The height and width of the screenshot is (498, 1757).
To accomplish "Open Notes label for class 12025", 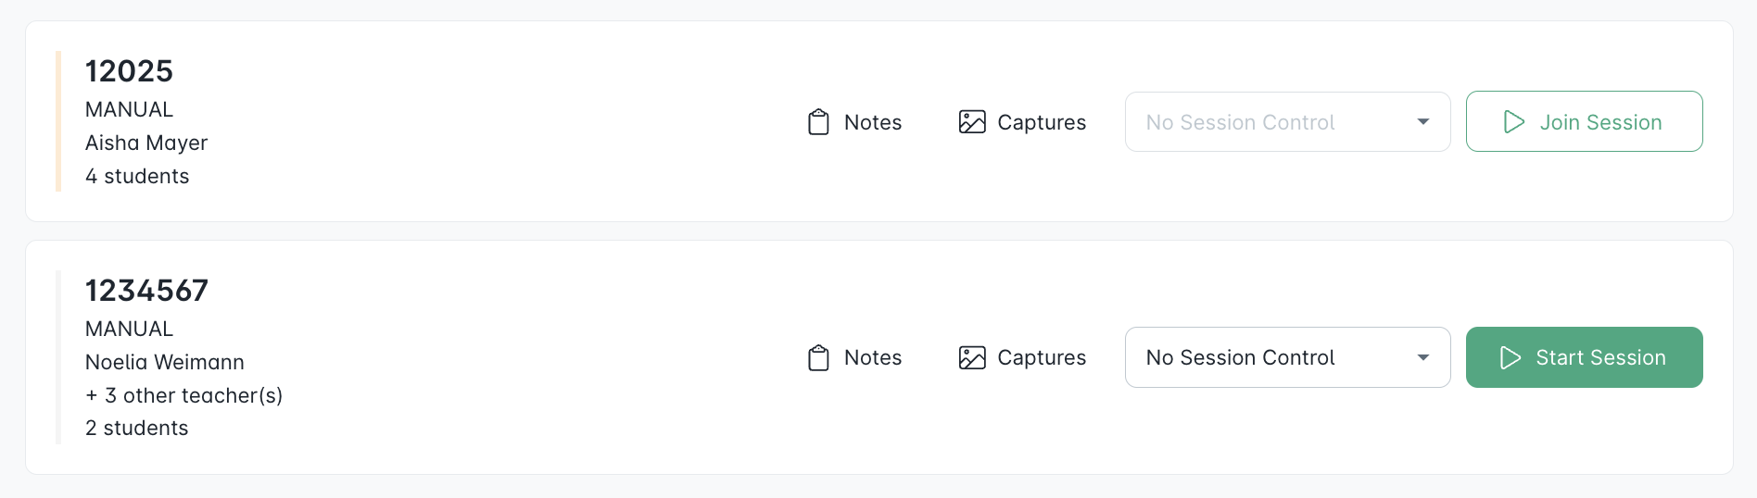I will point(873,122).
